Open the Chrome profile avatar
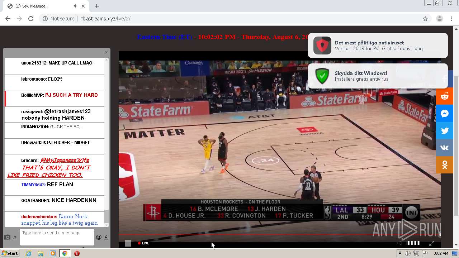The width and height of the screenshot is (459, 258). click(x=439, y=19)
